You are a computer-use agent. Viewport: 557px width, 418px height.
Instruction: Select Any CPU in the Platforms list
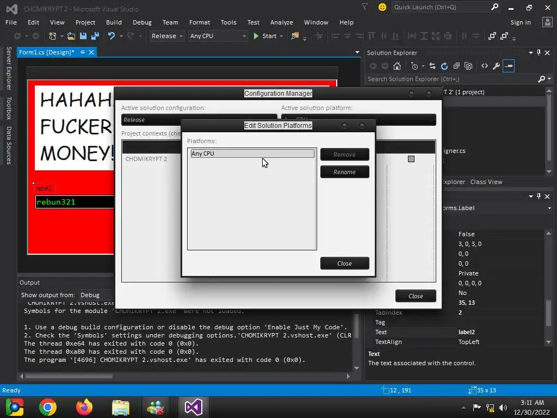click(252, 153)
